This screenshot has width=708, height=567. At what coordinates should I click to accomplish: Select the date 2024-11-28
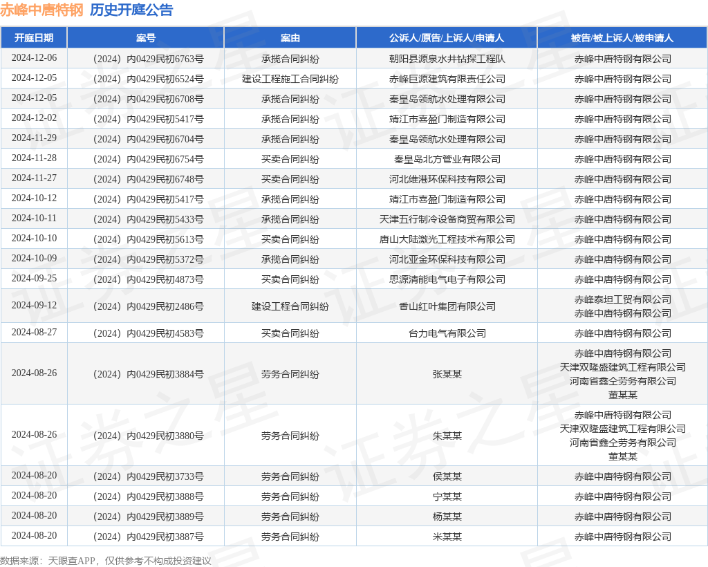(x=35, y=158)
